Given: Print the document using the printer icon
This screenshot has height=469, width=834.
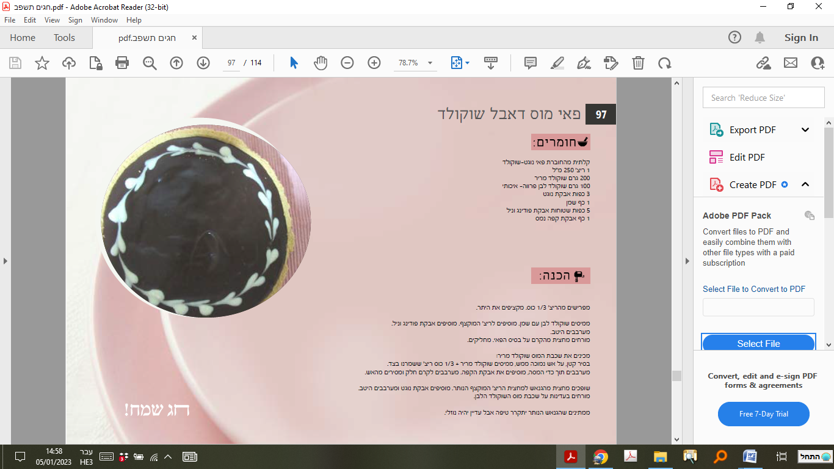Looking at the screenshot, I should pos(122,63).
